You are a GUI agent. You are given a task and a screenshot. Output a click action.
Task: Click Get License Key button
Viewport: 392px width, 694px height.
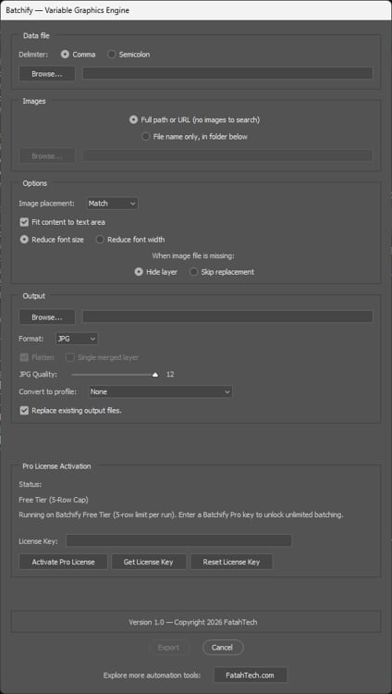pyautogui.click(x=149, y=562)
